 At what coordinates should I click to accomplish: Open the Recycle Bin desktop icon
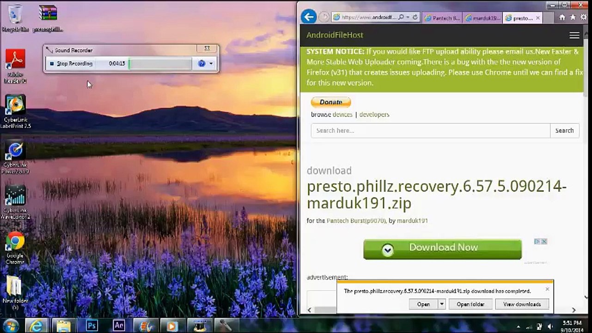[x=15, y=18]
